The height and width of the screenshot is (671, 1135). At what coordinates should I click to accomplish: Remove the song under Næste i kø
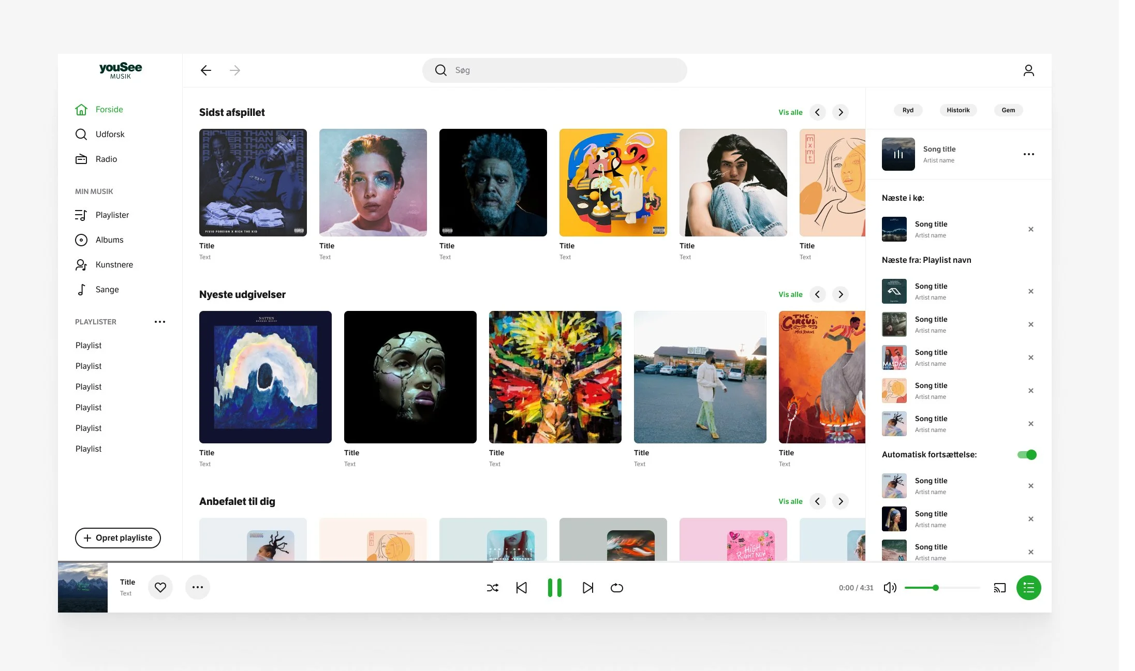point(1031,229)
